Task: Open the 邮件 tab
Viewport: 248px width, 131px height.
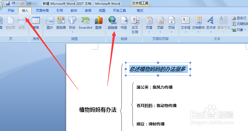Action: pos(74,11)
